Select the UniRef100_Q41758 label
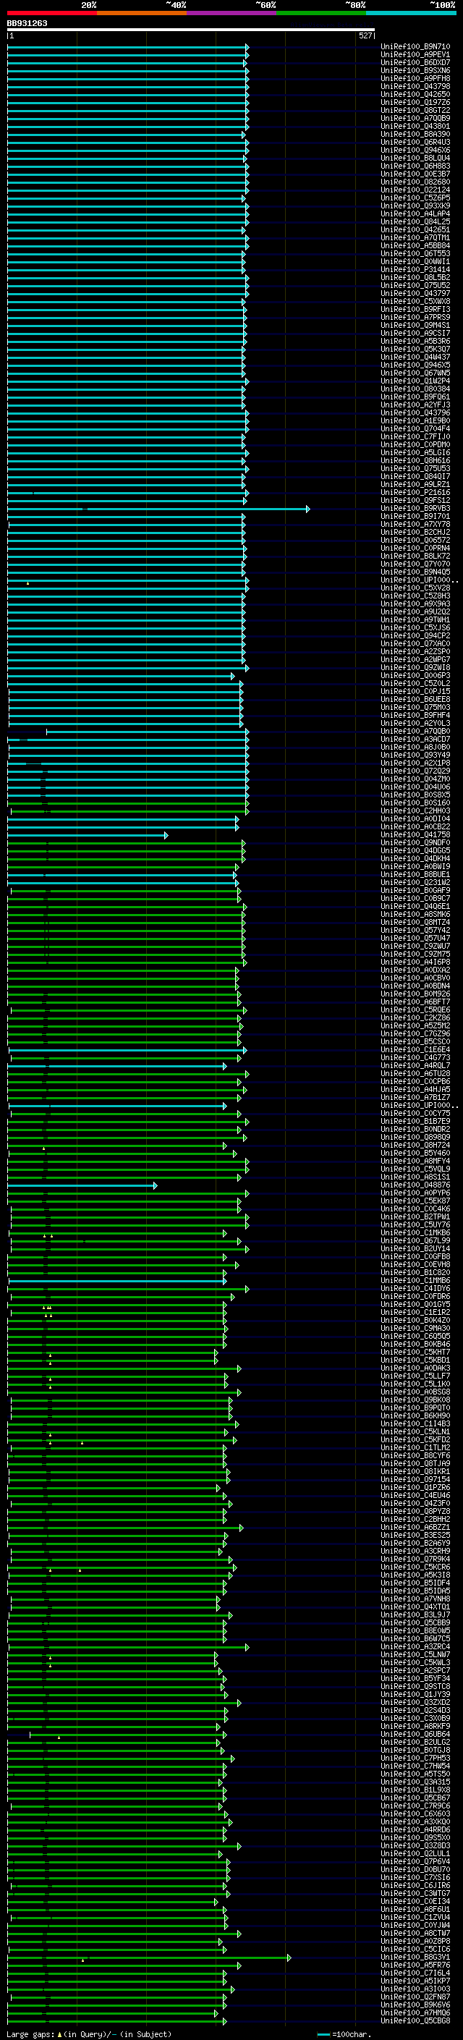The image size is (463, 2040). 415,834
